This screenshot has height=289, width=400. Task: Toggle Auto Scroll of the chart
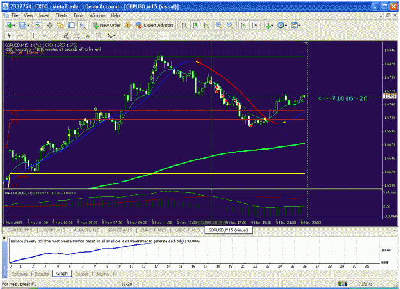click(243, 25)
